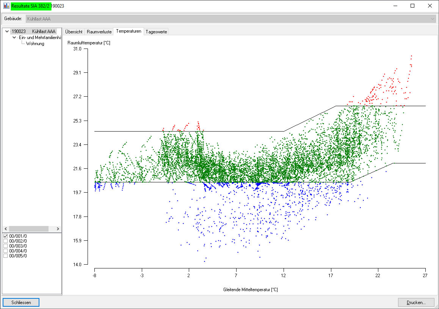439x309 pixels.
Task: Show the Tageswerte tab
Action: tap(156, 32)
